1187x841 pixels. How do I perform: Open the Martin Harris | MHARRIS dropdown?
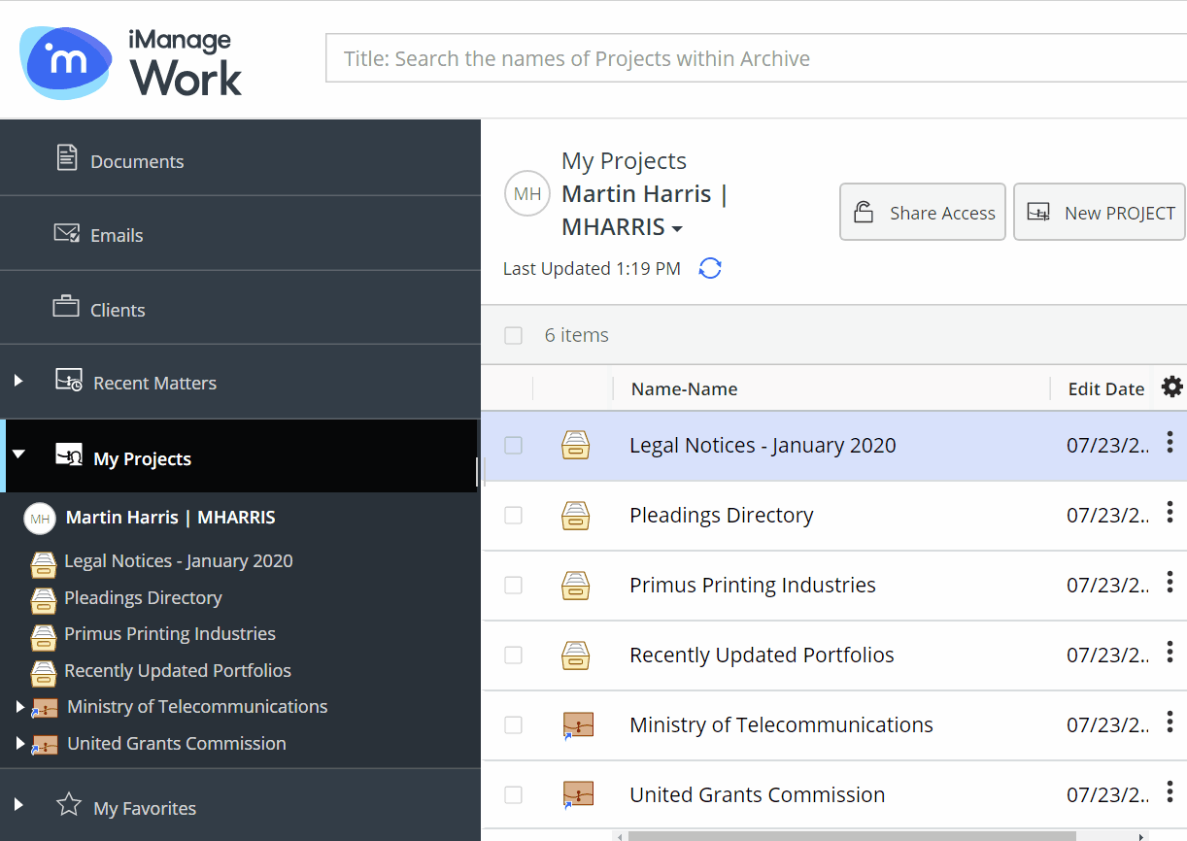point(677,228)
